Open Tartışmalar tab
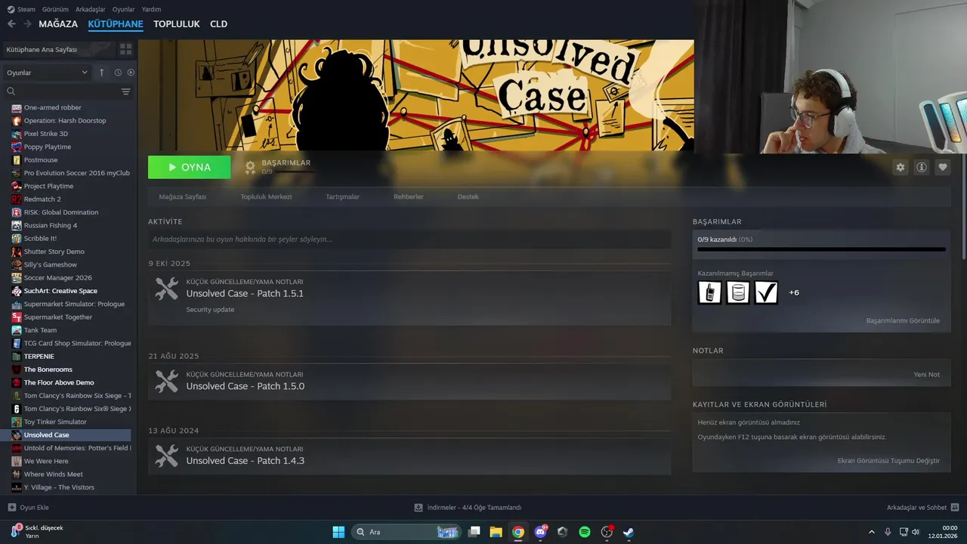967x544 pixels. pos(342,196)
